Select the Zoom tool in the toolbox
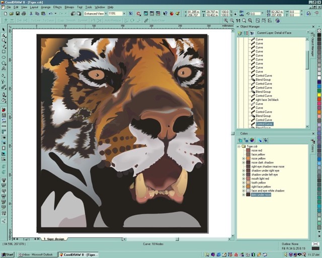 click(x=4, y=41)
